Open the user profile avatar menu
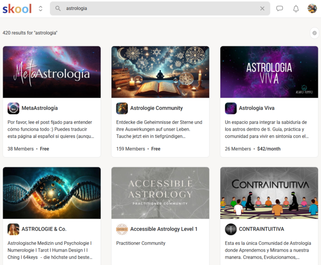The height and width of the screenshot is (265, 321). click(312, 8)
